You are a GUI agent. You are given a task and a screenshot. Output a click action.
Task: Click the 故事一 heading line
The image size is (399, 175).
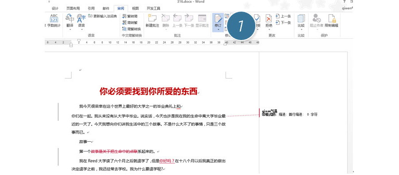click(85, 142)
